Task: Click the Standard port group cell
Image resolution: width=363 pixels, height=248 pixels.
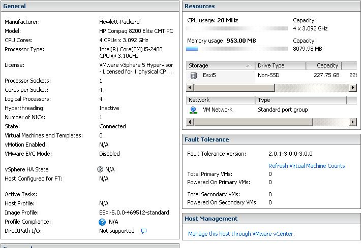Action: point(283,110)
